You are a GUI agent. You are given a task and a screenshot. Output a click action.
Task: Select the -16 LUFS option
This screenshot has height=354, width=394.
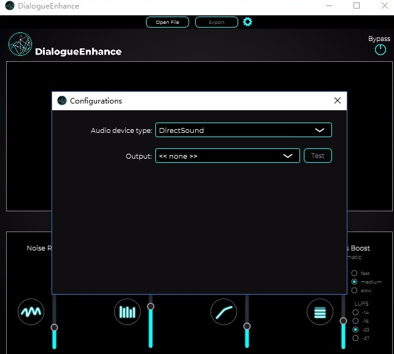click(x=355, y=321)
